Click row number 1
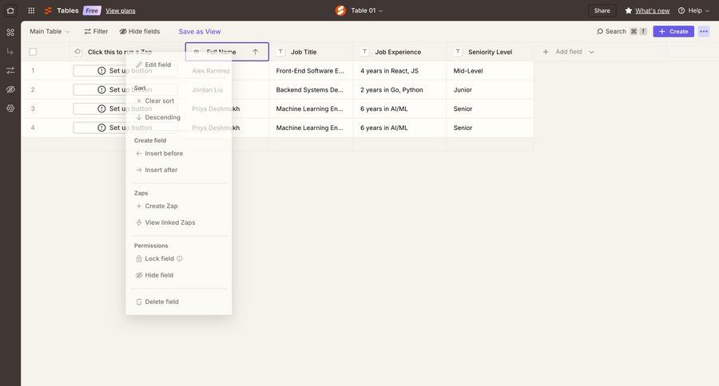The height and width of the screenshot is (386, 719). tap(33, 70)
